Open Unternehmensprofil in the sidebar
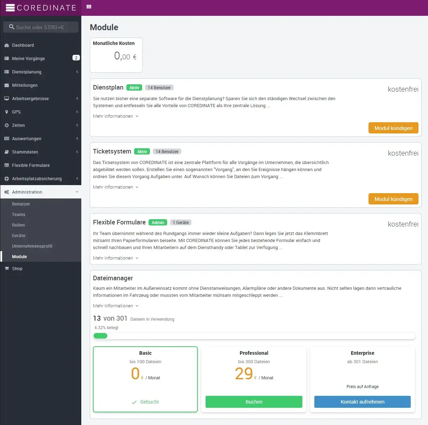 tap(32, 246)
